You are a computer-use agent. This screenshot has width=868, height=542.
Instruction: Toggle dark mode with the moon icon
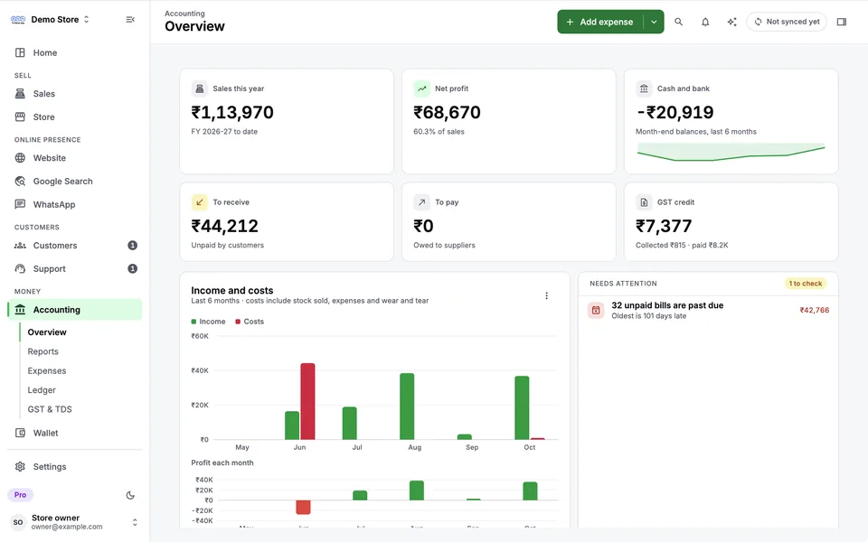[x=130, y=495]
